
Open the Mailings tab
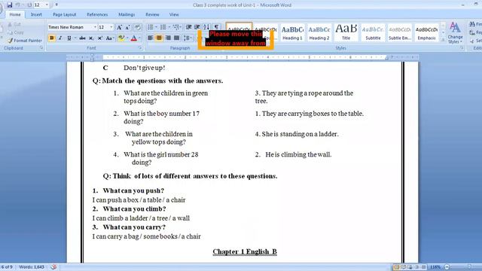(127, 14)
